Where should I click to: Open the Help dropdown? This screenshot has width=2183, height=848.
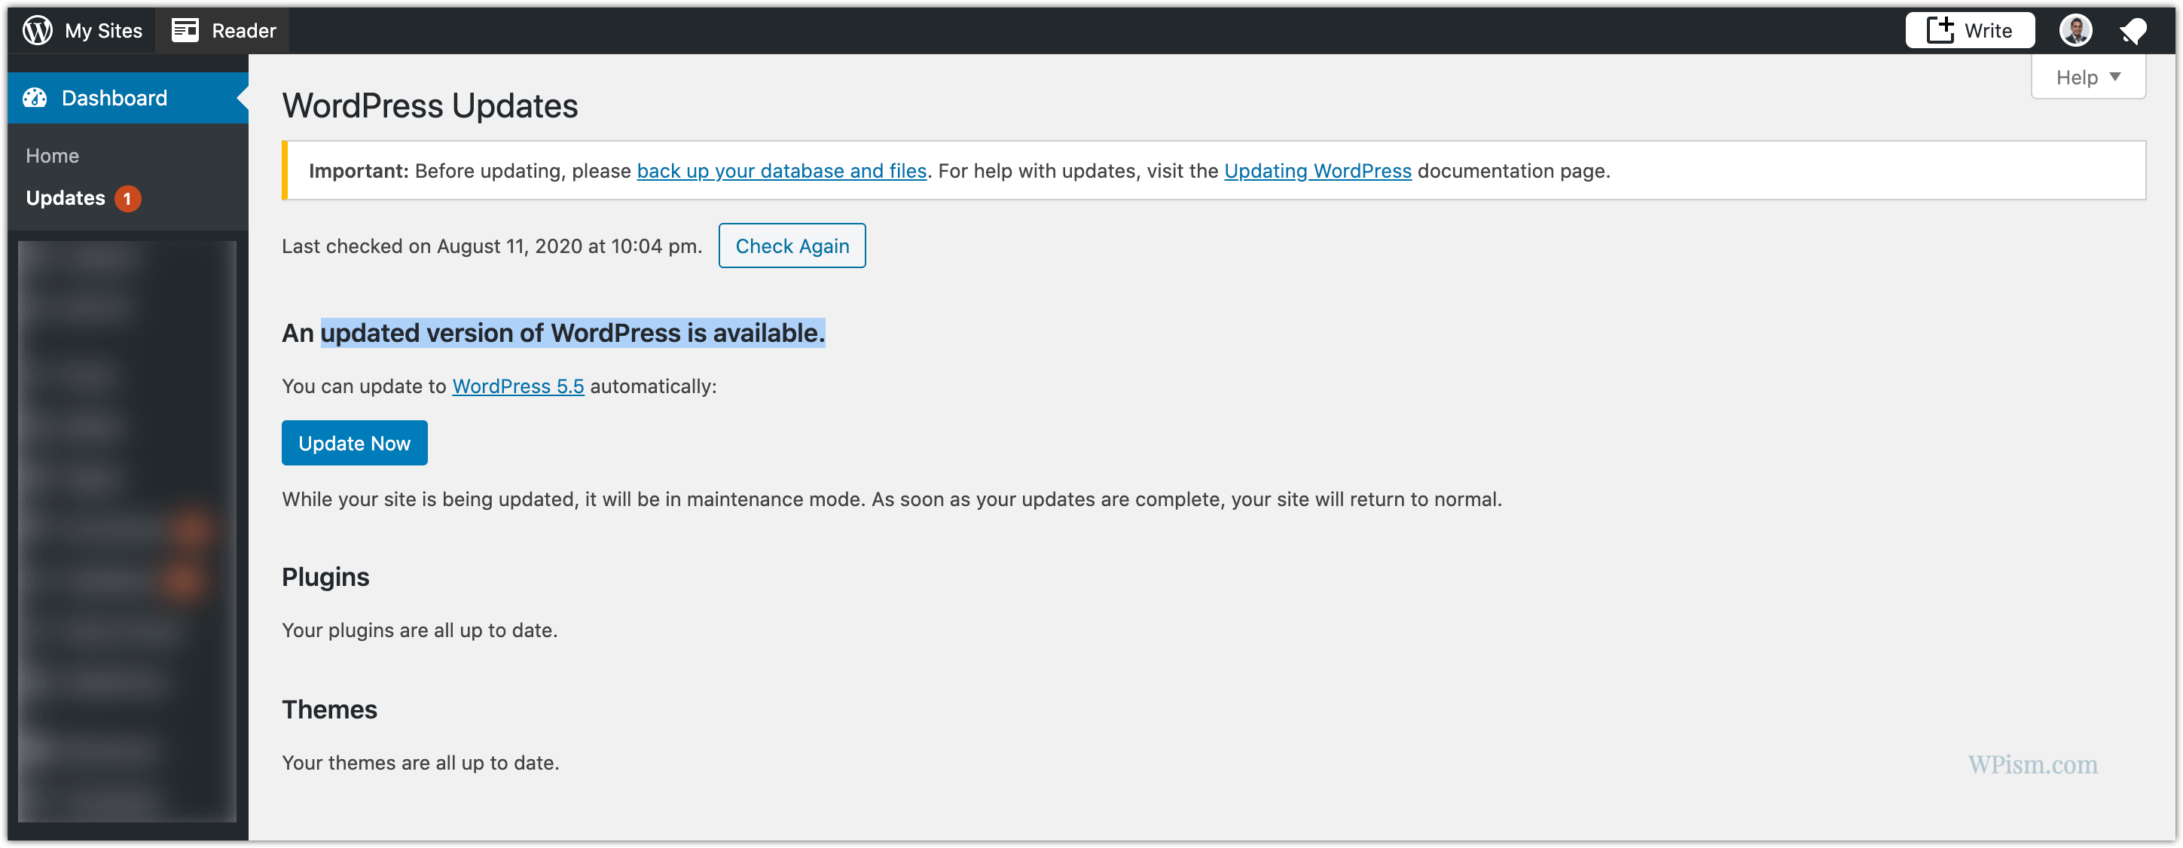(2087, 76)
